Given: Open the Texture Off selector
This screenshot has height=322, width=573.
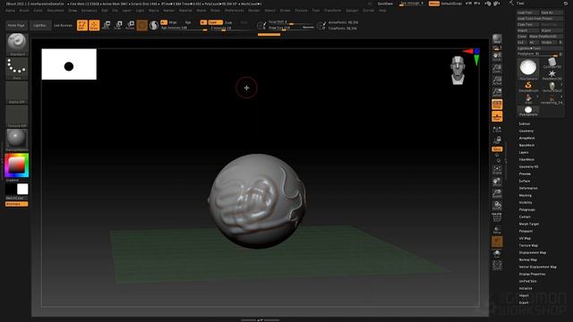Looking at the screenshot, I should [x=17, y=116].
